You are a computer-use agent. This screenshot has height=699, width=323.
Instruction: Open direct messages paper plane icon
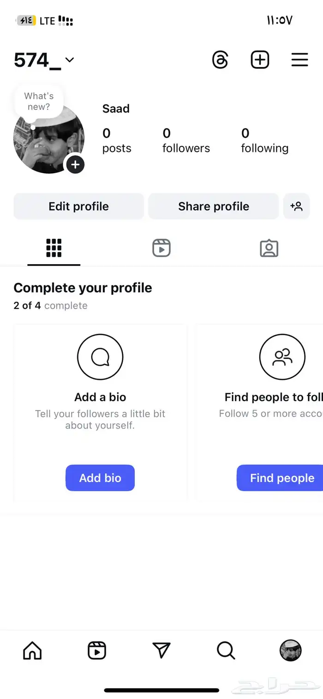click(x=161, y=651)
